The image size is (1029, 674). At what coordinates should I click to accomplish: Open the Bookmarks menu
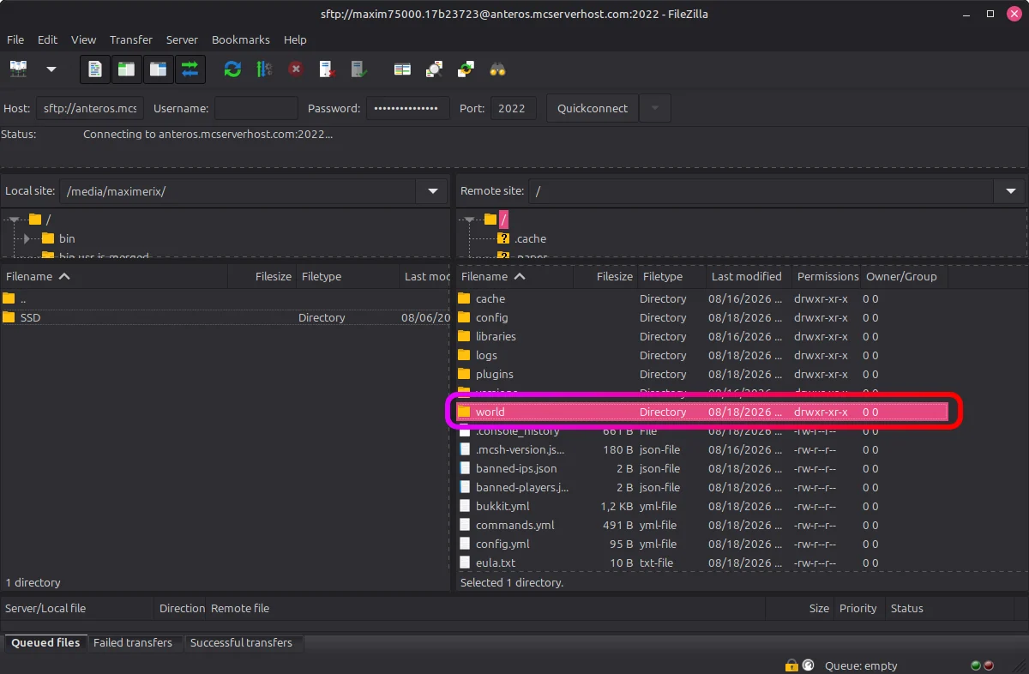point(241,39)
